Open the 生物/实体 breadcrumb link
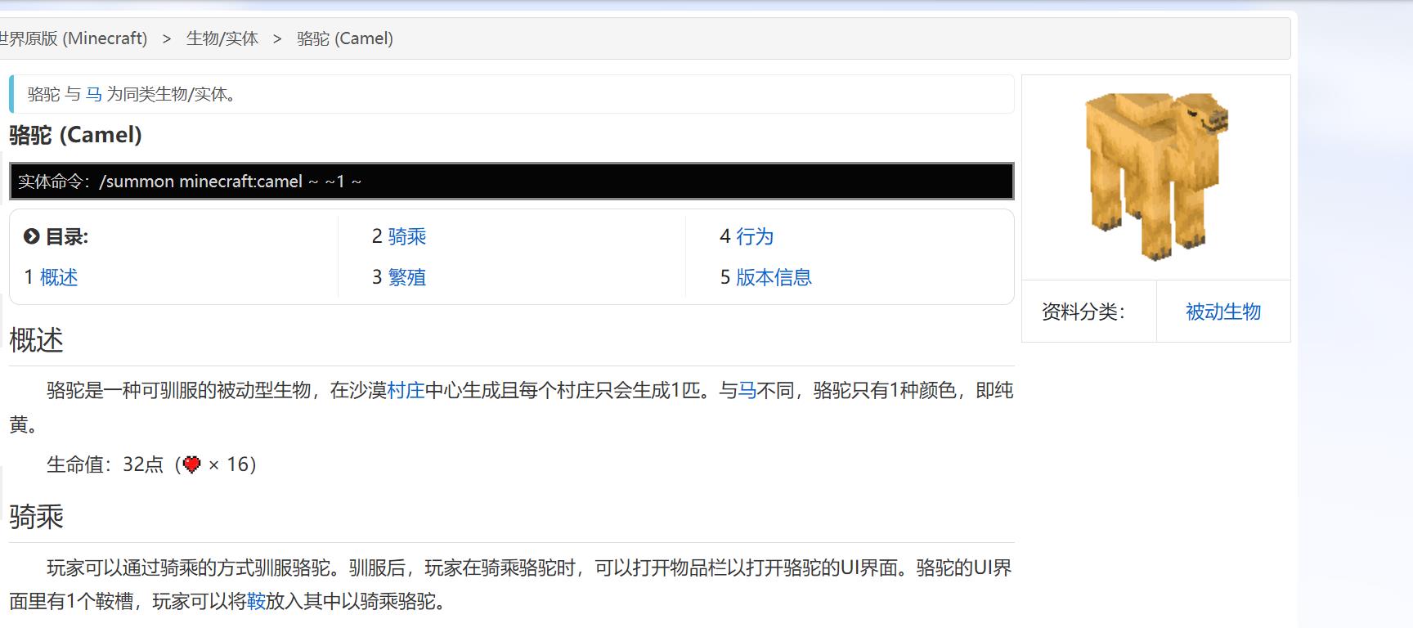This screenshot has height=628, width=1413. pos(222,38)
